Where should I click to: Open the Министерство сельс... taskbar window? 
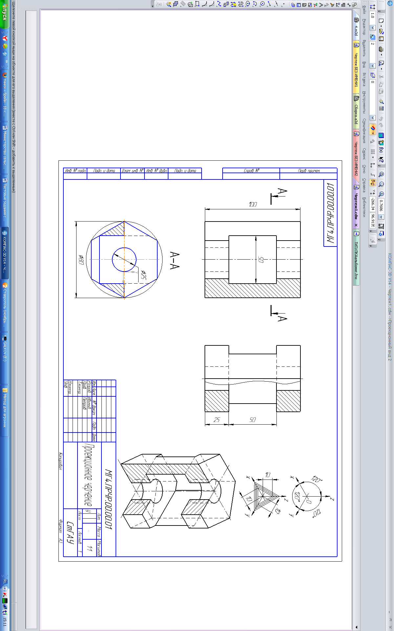[x=5, y=147]
